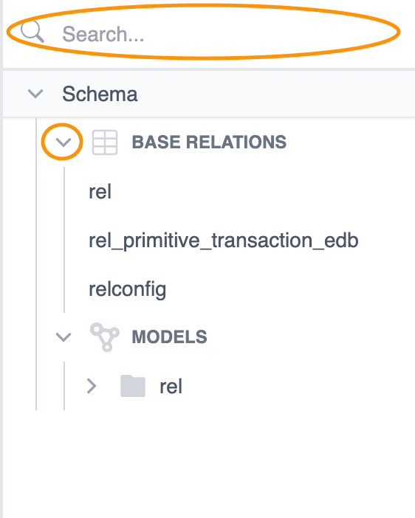
Task: Click the MODELS heading text
Action: click(169, 337)
